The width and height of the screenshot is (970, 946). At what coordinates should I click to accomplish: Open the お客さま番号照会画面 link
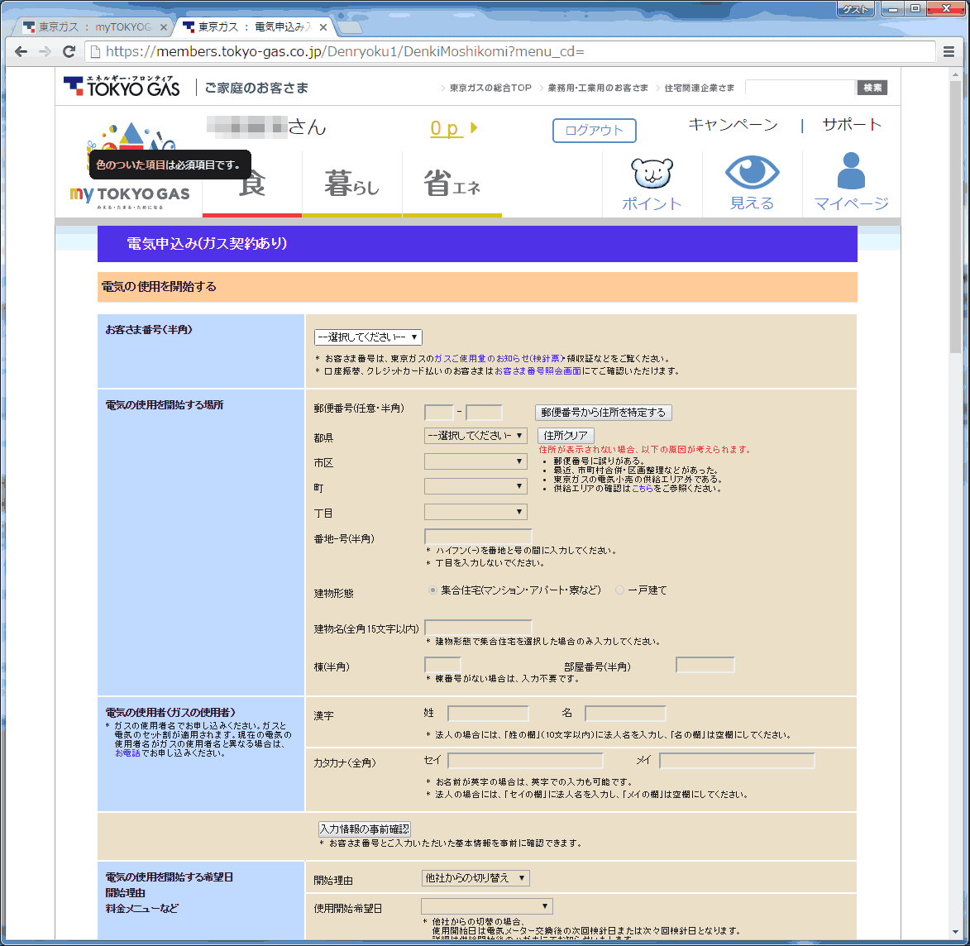(538, 371)
